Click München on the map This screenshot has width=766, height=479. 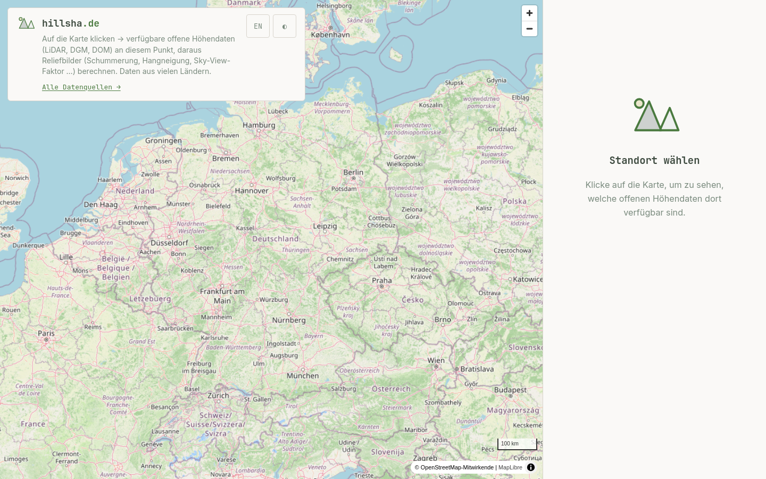point(303,376)
